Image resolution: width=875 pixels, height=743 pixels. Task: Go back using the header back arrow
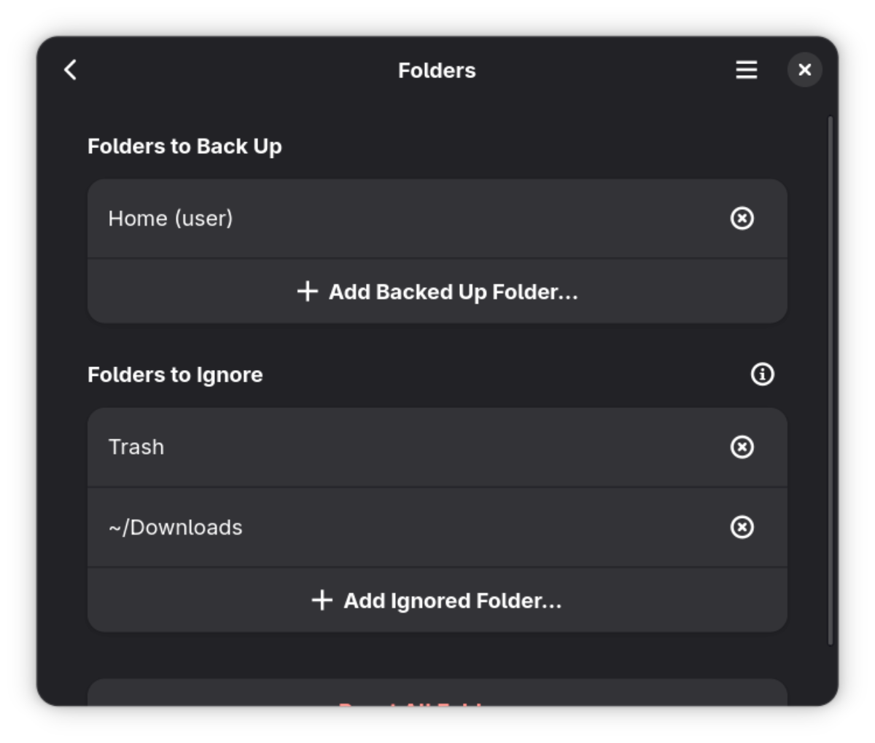click(70, 70)
